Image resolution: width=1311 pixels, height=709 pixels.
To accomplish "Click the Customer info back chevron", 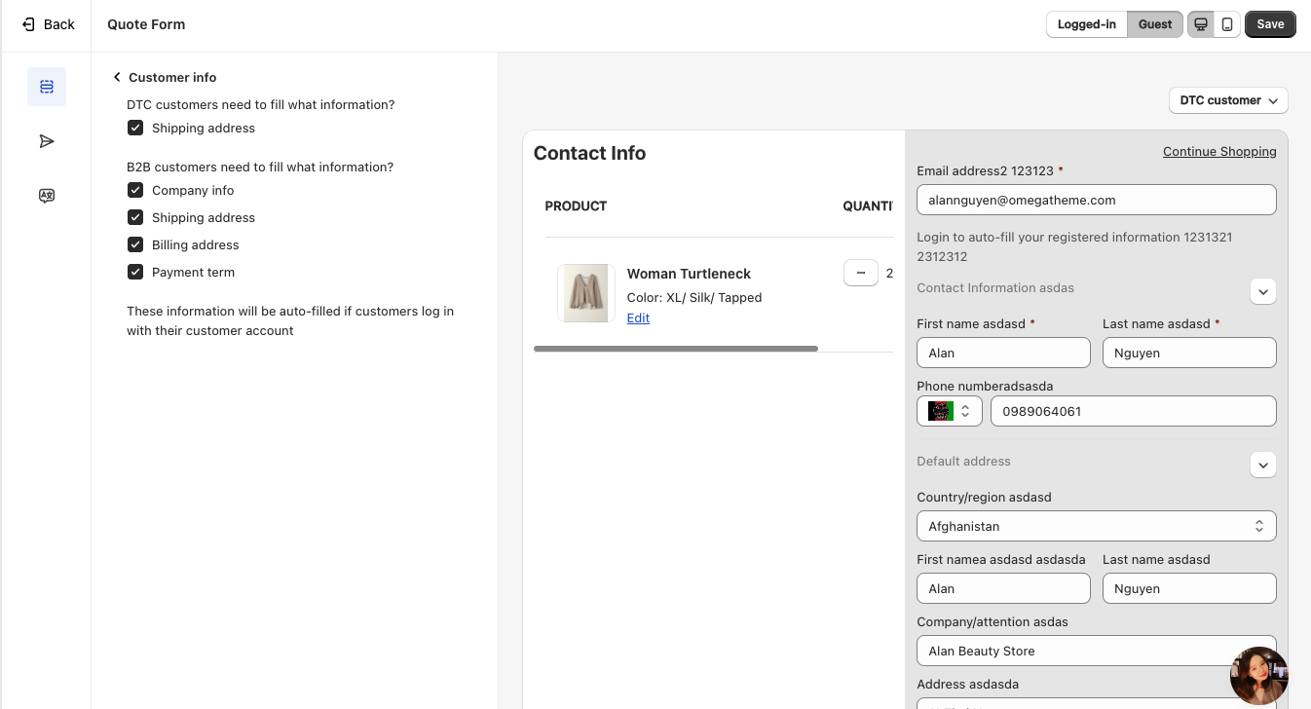I will (x=117, y=77).
